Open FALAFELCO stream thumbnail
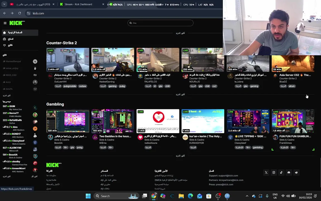Screen dimensions: 321x201 click(x=158, y=60)
